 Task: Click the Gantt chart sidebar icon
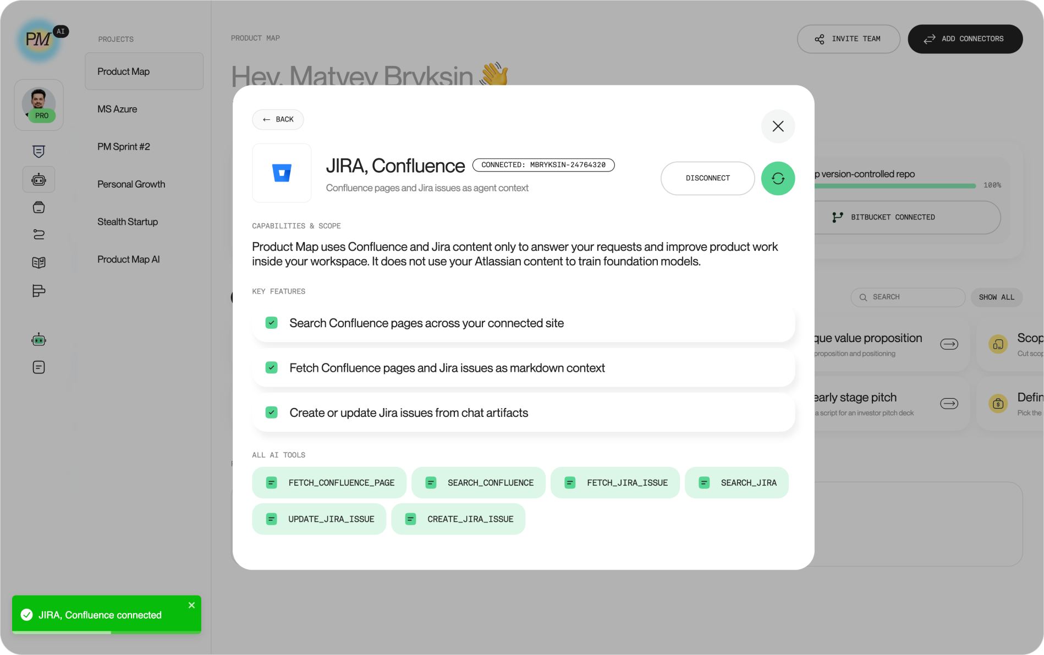(39, 290)
